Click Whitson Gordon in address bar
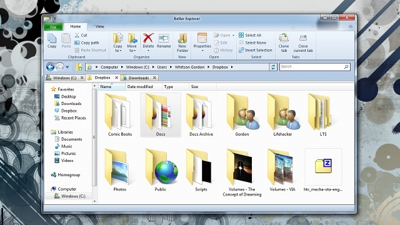The image size is (400, 225). [189, 67]
